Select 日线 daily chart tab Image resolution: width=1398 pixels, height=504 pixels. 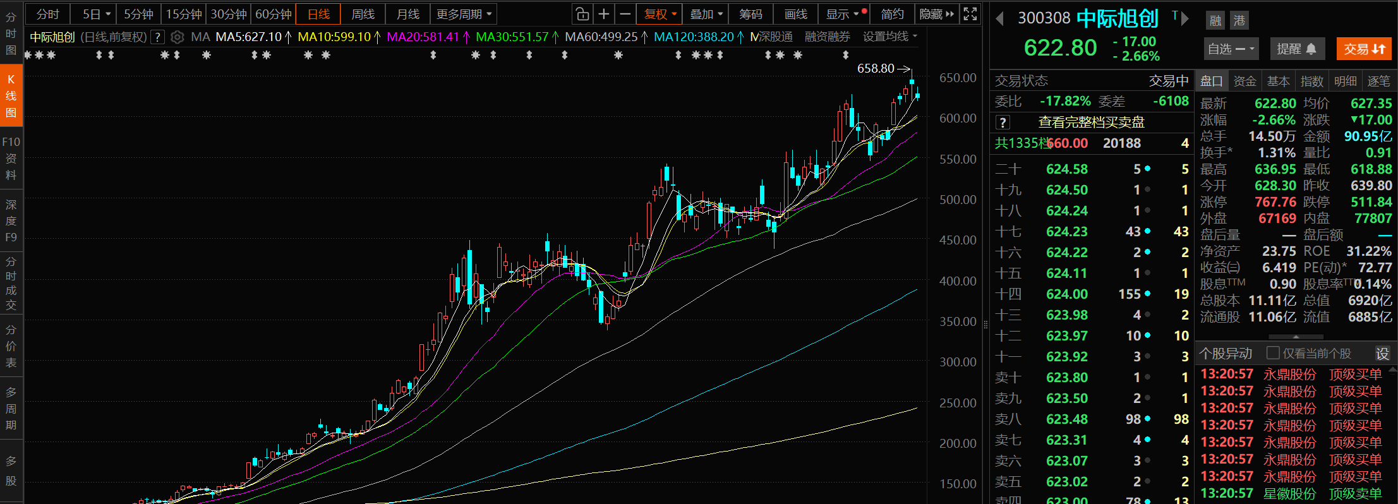coord(318,14)
